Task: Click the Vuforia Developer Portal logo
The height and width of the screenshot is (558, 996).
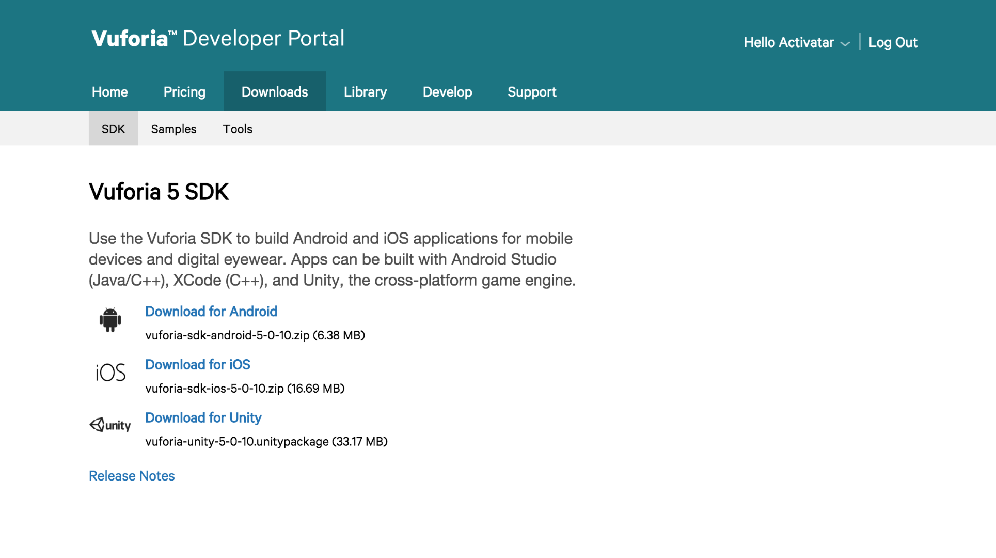Action: click(x=218, y=39)
